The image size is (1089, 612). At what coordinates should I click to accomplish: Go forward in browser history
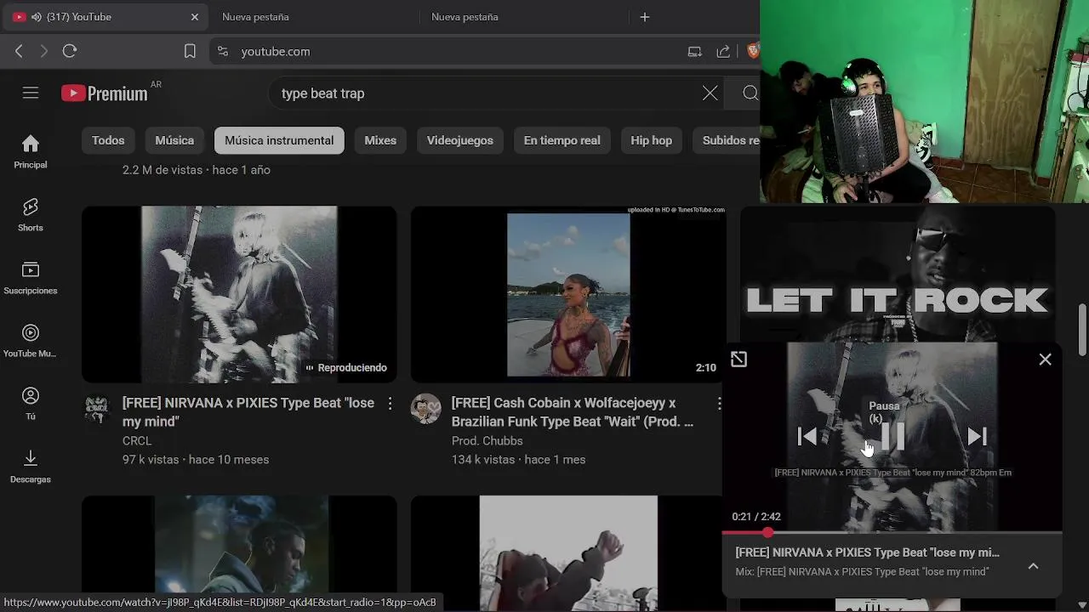44,51
